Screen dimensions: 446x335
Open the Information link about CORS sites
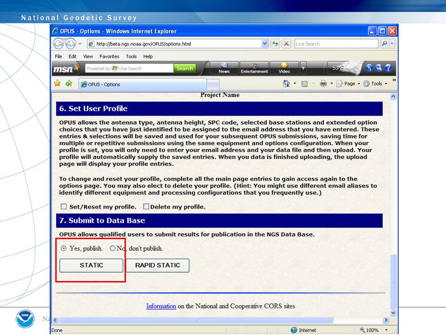click(161, 306)
